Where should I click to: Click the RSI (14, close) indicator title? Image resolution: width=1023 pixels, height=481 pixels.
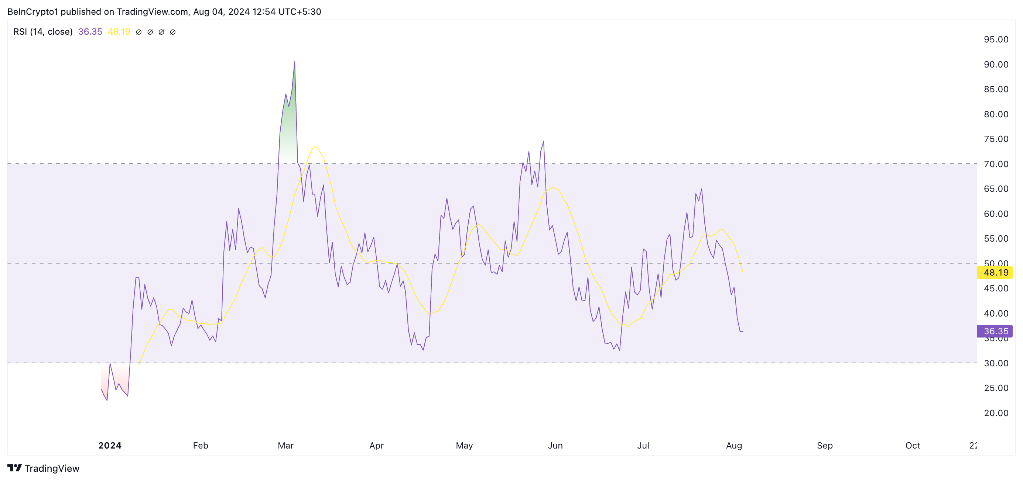click(x=43, y=32)
